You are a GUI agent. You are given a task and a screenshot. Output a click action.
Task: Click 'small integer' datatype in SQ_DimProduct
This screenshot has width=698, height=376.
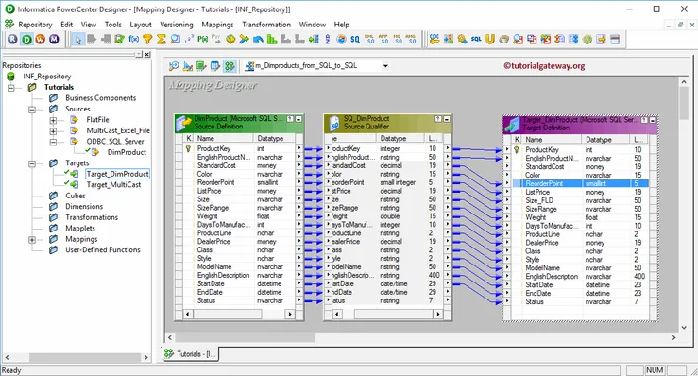pyautogui.click(x=398, y=182)
